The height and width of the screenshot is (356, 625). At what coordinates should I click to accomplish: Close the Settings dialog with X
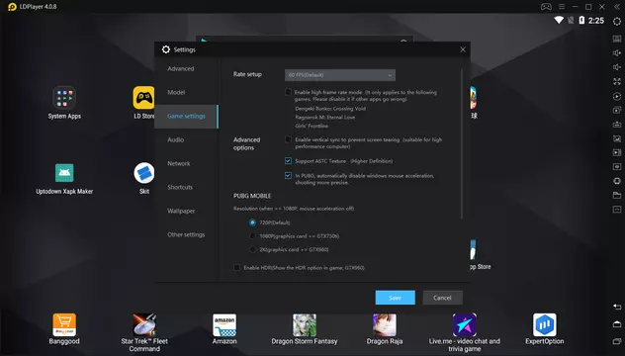pos(463,49)
